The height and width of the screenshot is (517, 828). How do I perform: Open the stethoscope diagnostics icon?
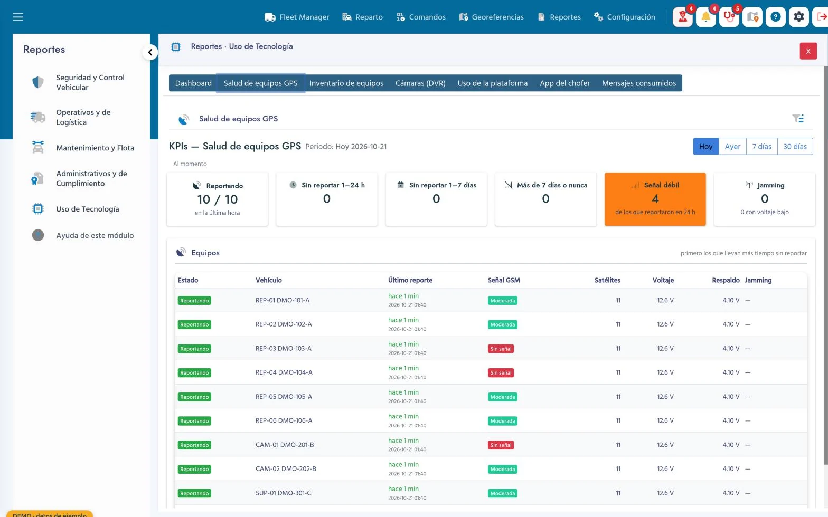tap(729, 17)
